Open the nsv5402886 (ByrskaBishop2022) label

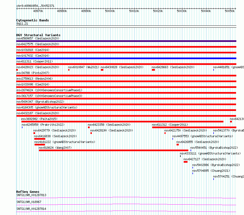216,165
